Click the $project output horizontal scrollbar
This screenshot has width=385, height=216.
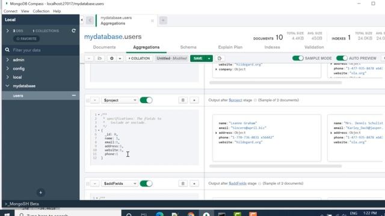pyautogui.click(x=276, y=166)
